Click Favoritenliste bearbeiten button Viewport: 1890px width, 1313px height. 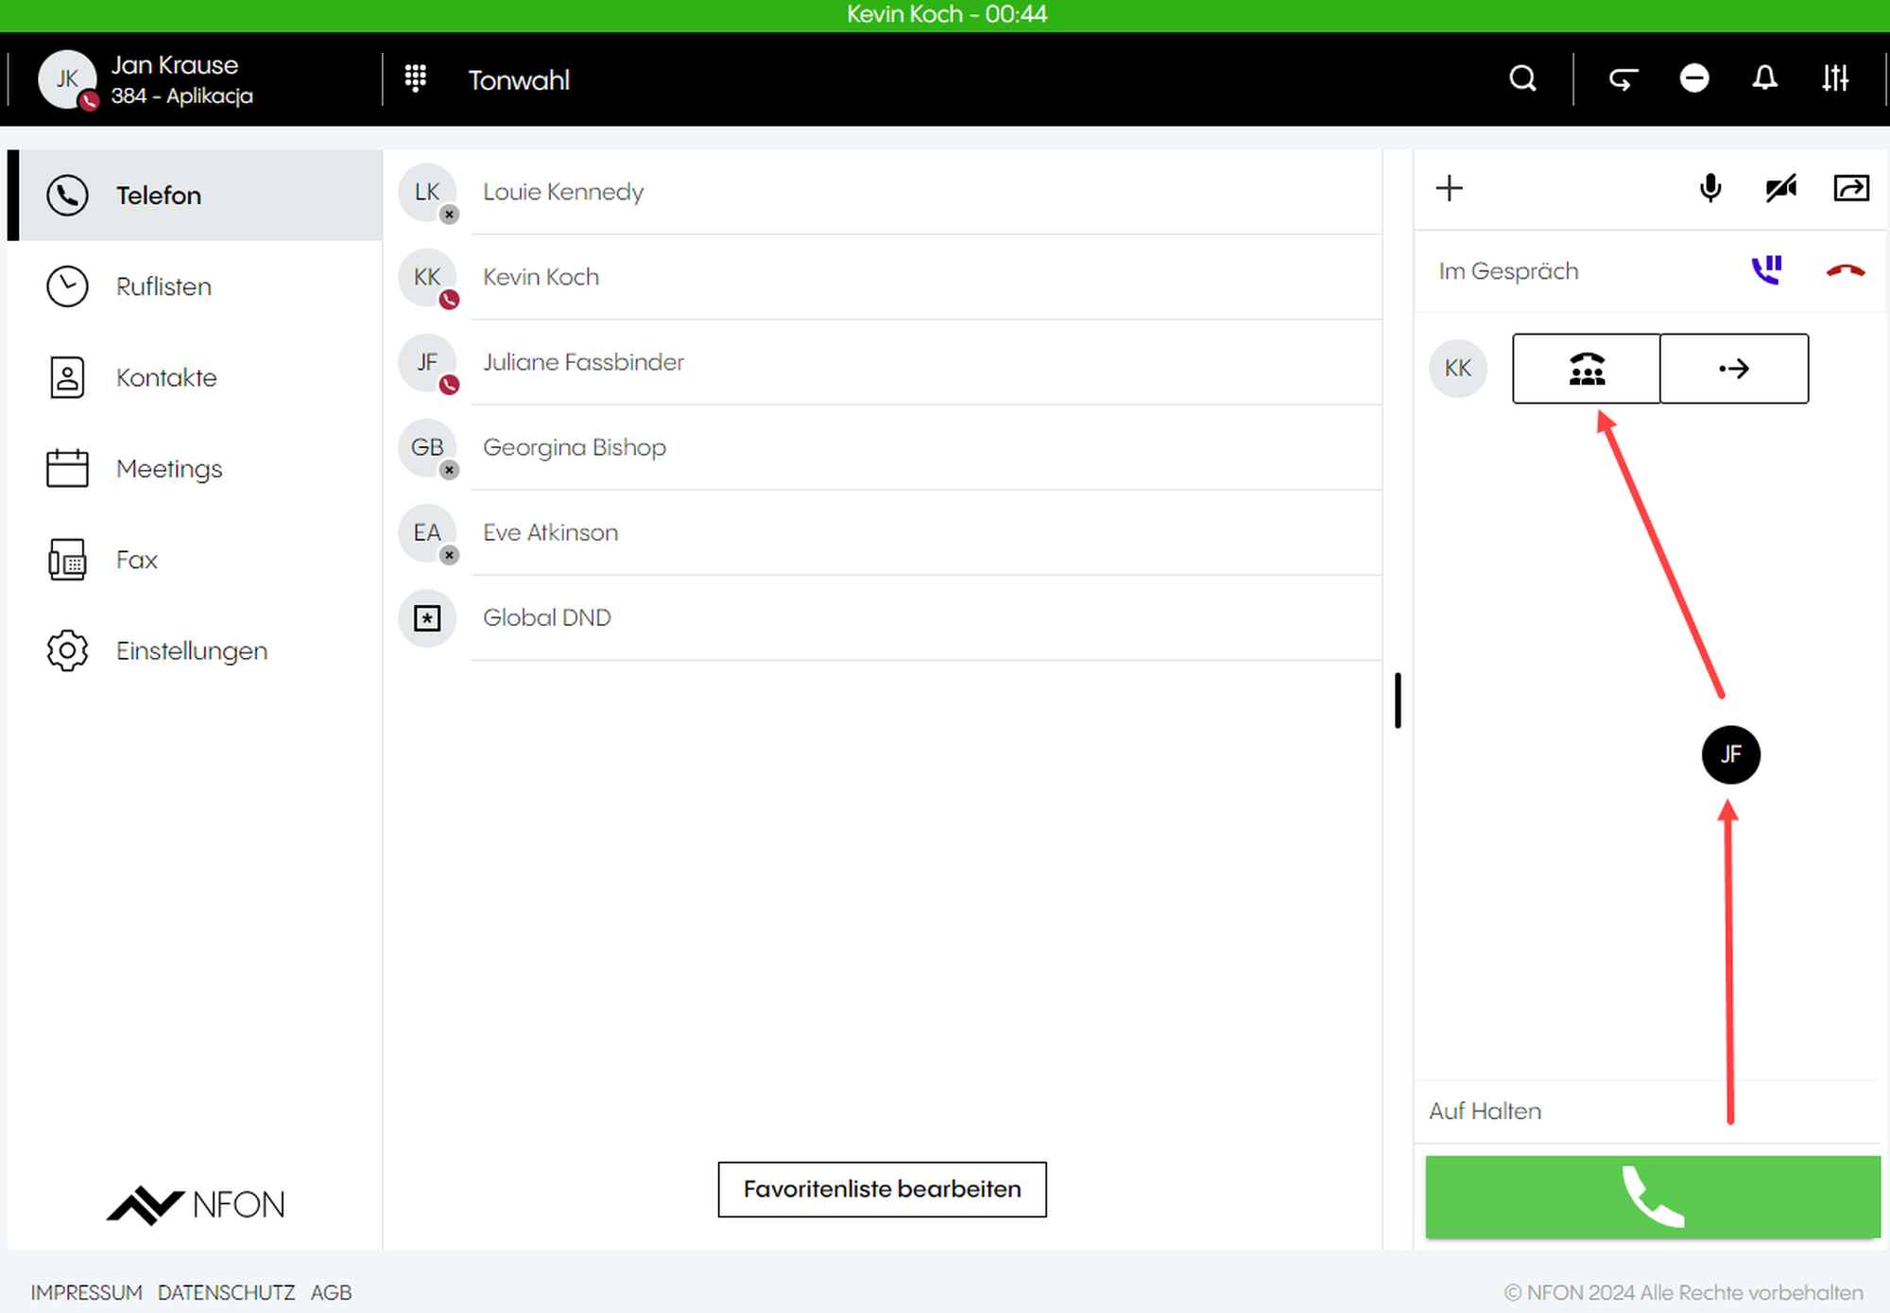[882, 1189]
